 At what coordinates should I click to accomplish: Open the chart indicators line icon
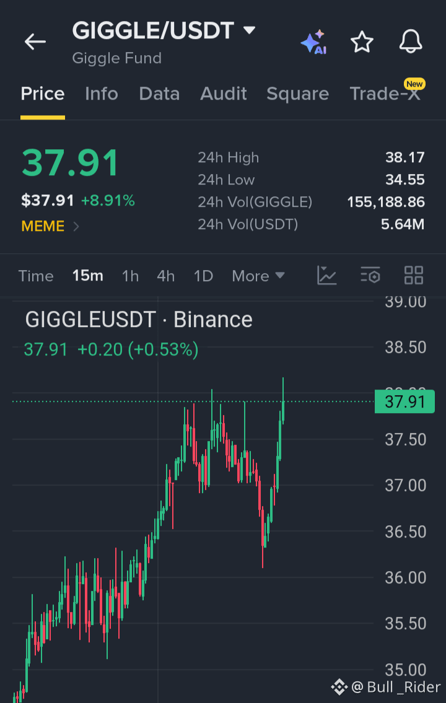[x=327, y=275]
